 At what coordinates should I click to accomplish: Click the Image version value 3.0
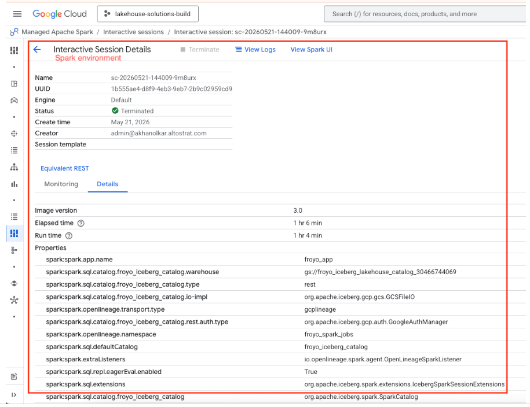click(298, 210)
